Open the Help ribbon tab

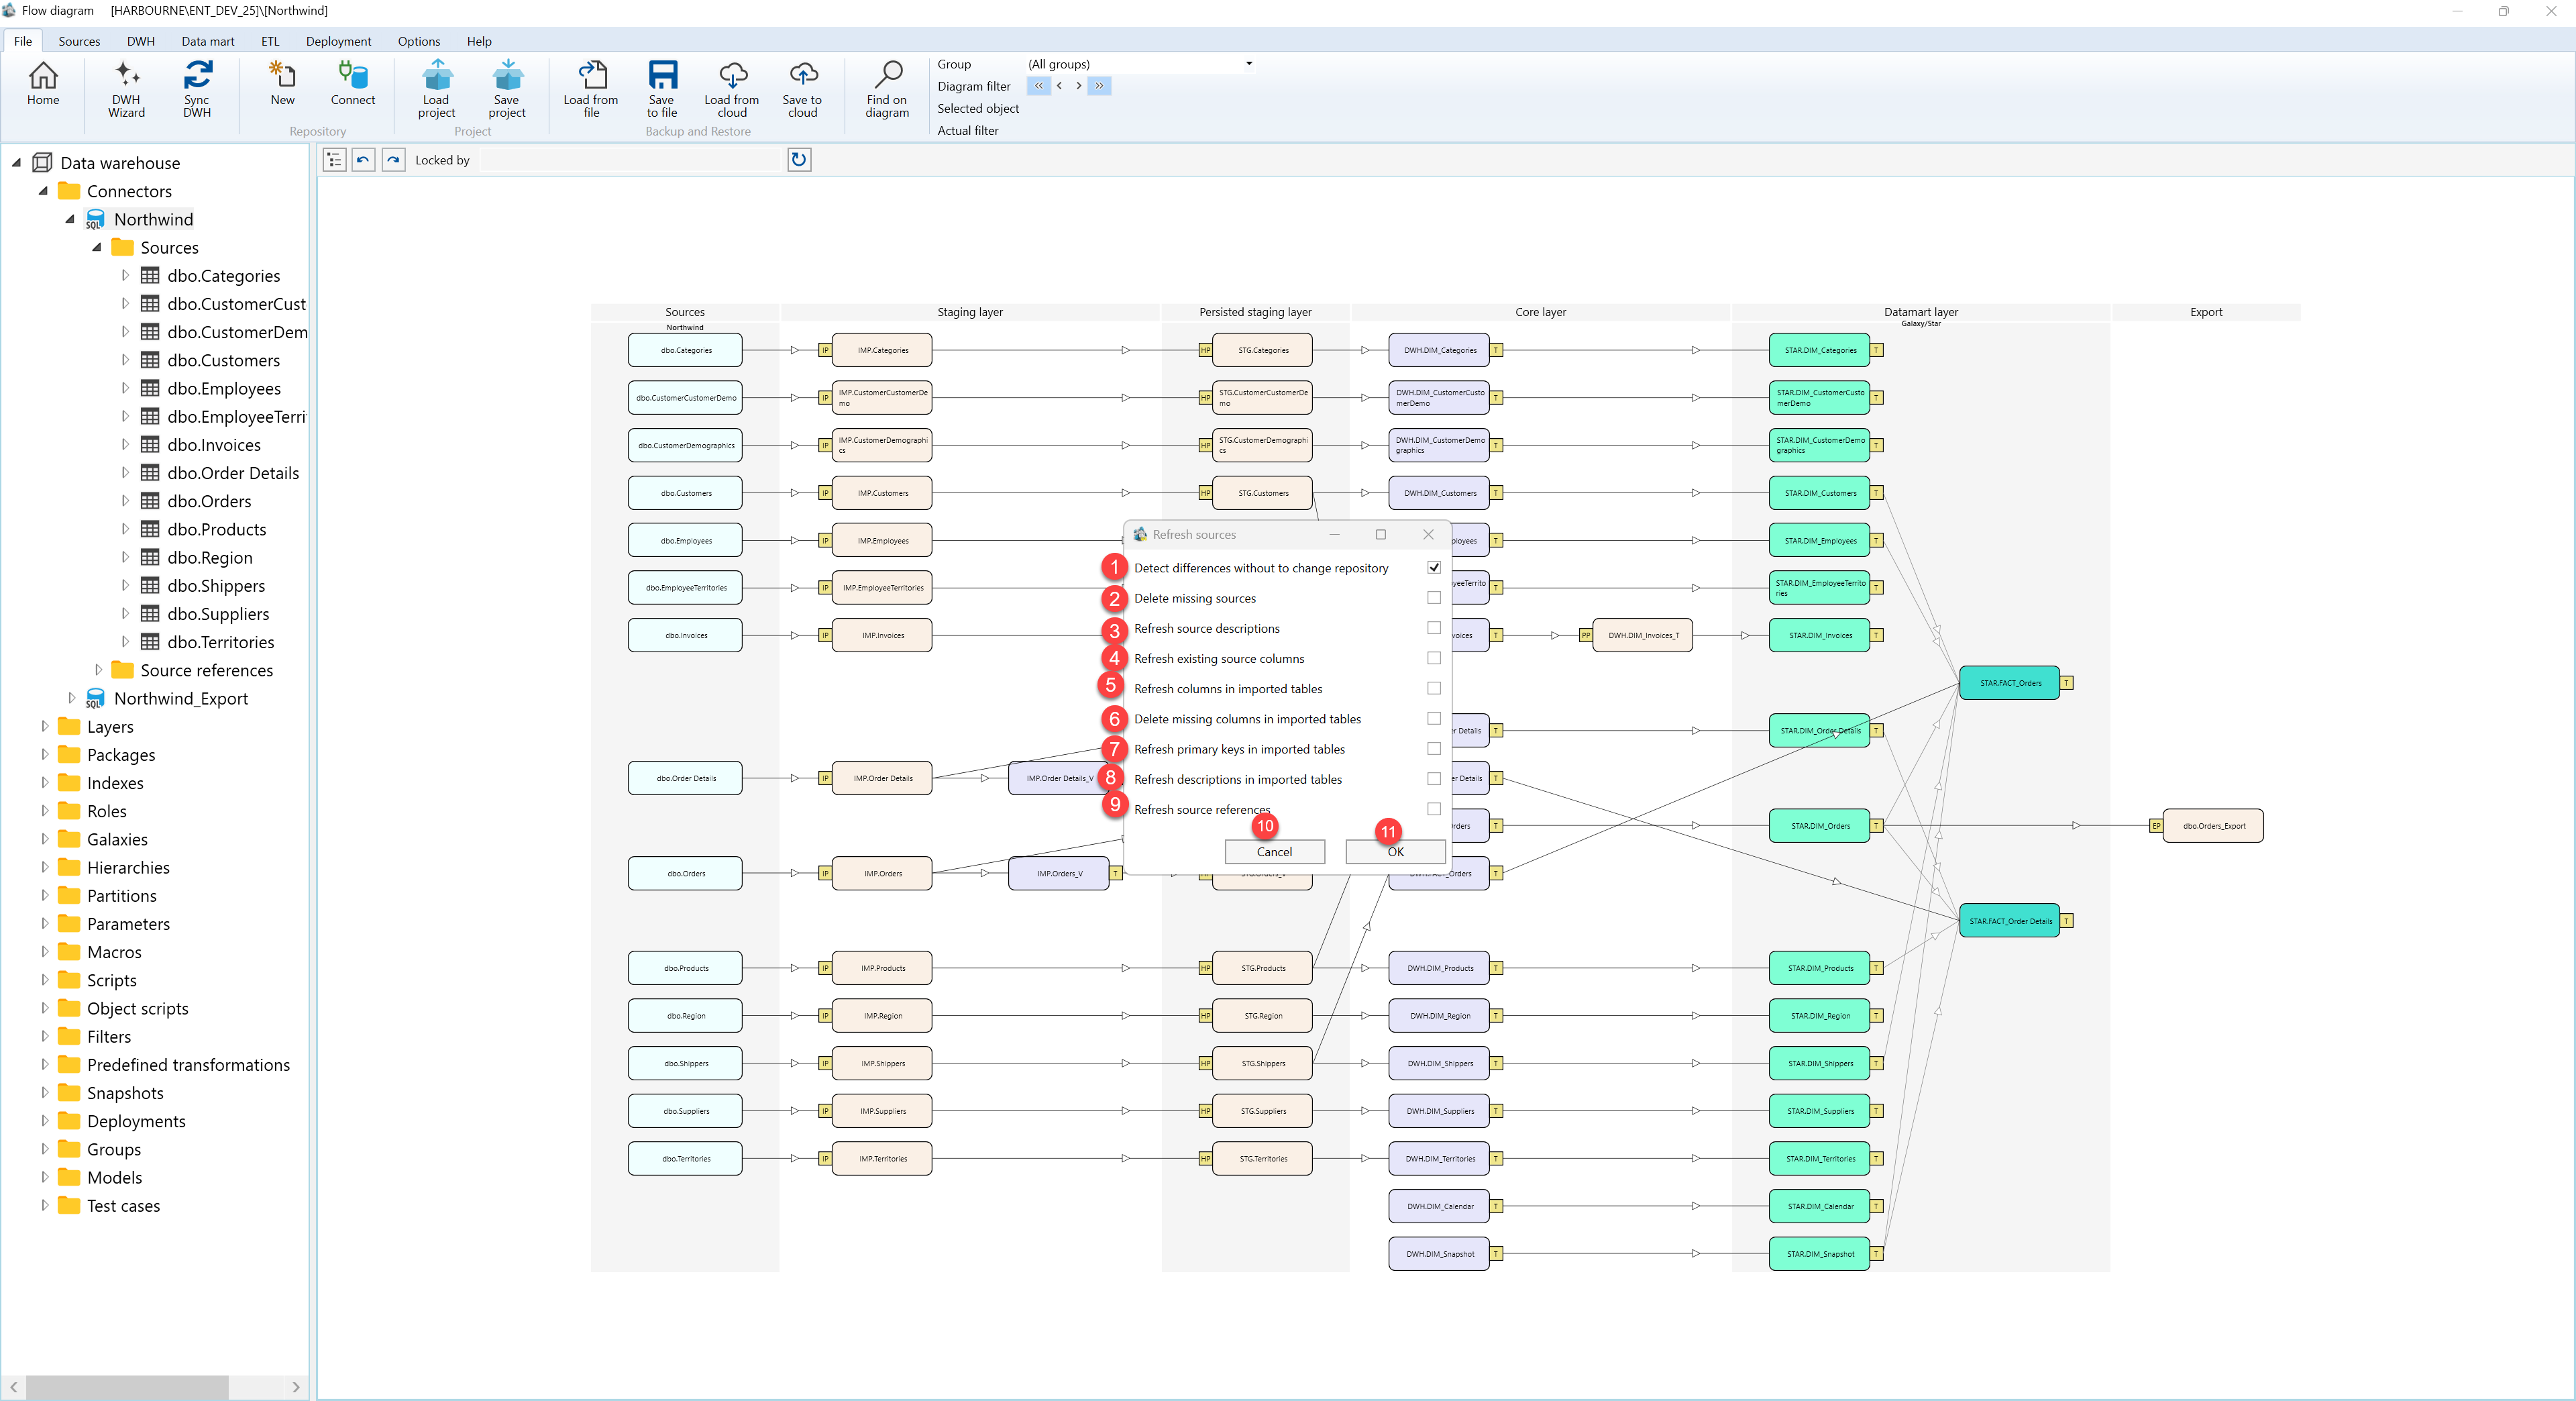479,41
